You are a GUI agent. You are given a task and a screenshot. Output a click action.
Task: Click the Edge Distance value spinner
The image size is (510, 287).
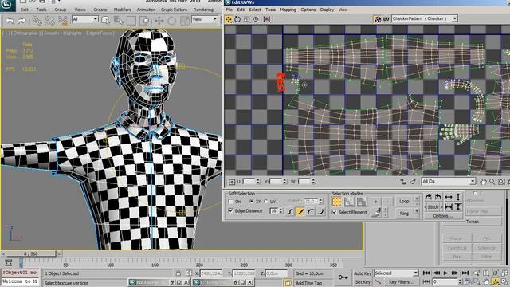[281, 211]
